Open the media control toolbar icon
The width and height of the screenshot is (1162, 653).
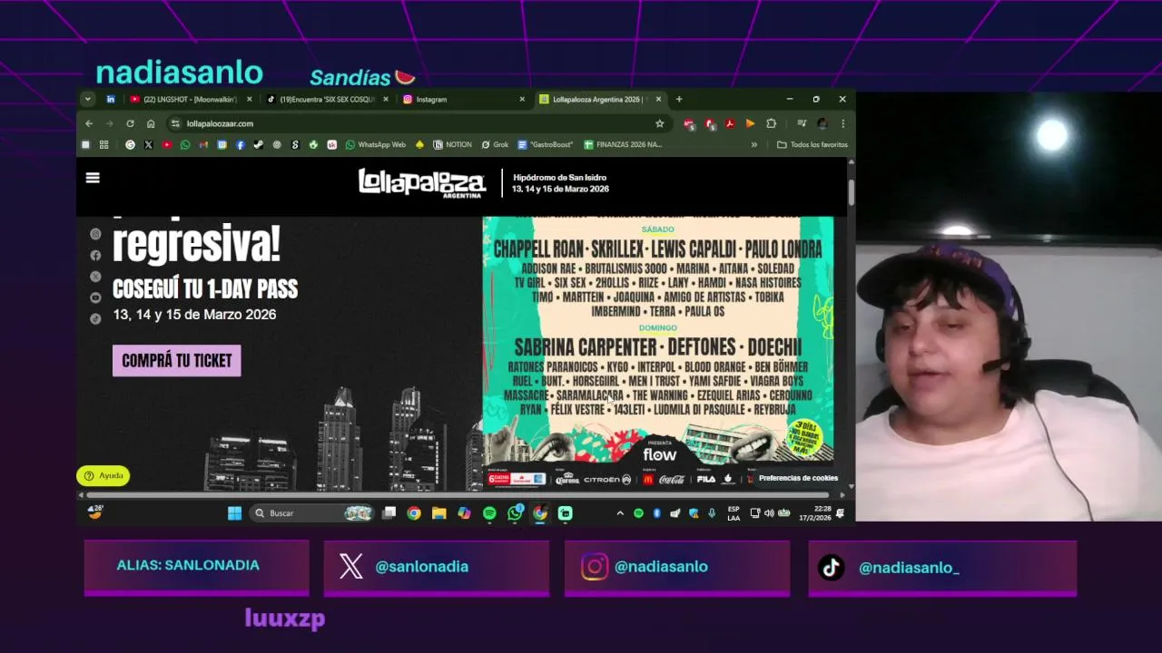802,123
